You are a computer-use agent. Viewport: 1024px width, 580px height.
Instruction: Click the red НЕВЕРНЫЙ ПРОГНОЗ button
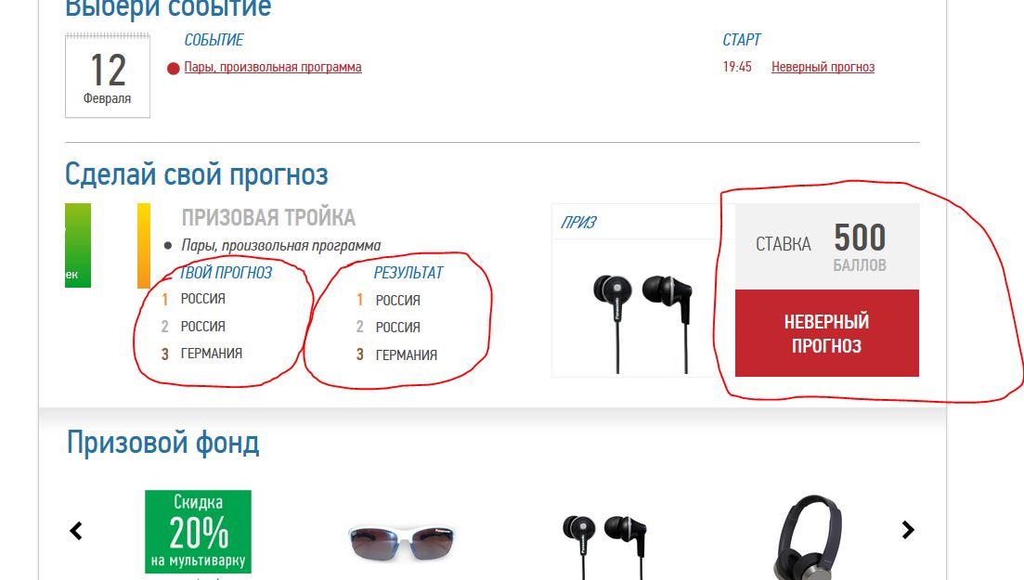pos(827,333)
